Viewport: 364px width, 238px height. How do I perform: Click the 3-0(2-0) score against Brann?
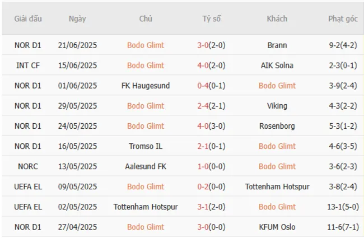pyautogui.click(x=211, y=45)
